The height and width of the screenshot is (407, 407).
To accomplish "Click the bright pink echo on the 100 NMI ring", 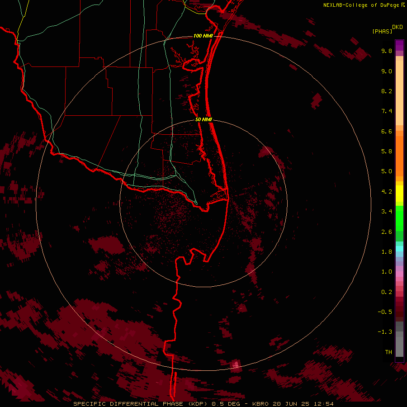I will (x=236, y=364).
